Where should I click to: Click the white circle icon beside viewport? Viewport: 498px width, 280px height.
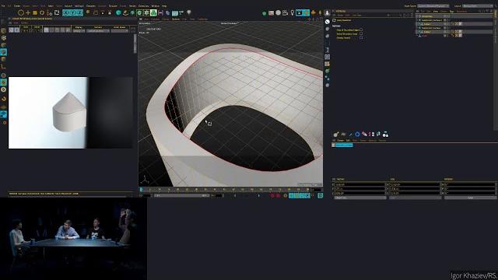(x=327, y=22)
